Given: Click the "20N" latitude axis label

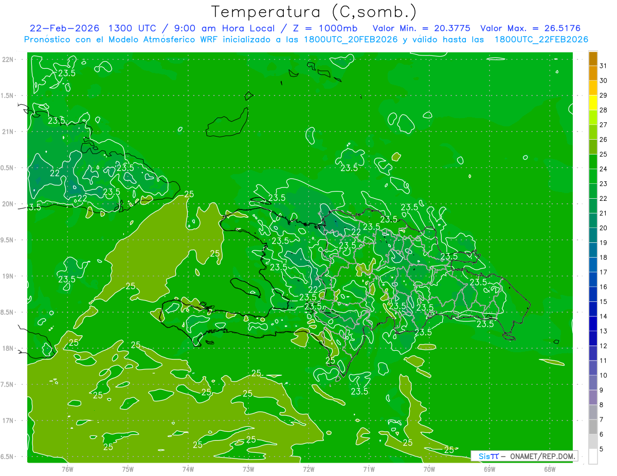Looking at the screenshot, I should 9,204.
